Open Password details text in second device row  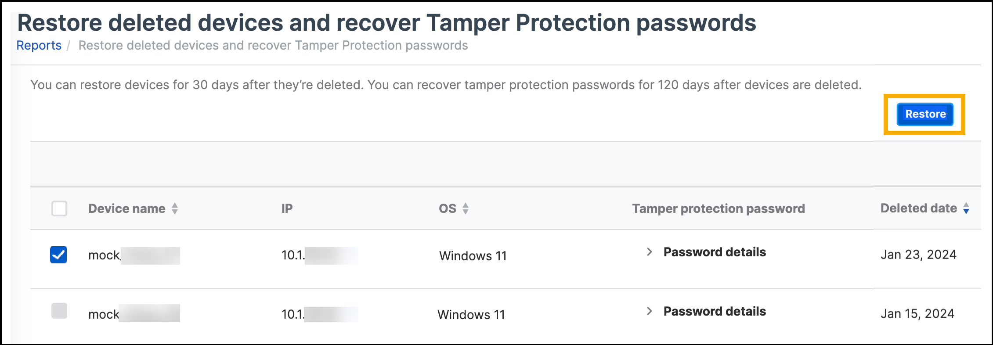714,311
